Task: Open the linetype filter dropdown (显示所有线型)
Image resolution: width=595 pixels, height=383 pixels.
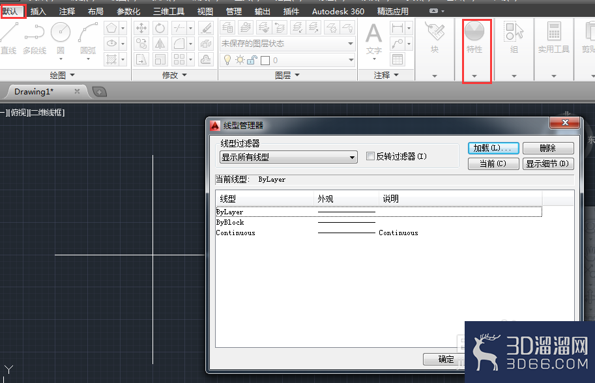Action: [289, 156]
